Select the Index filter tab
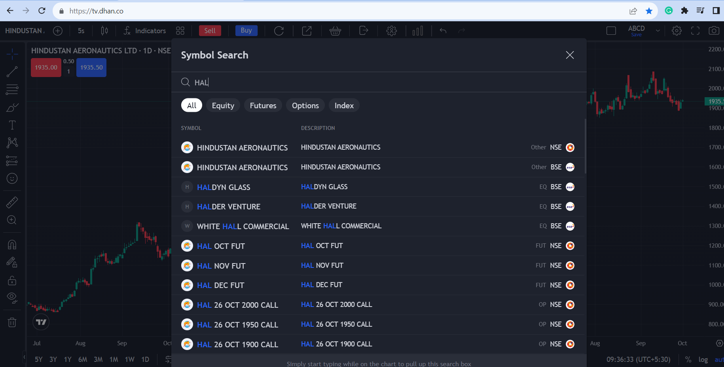Viewport: 724px width, 367px height. point(344,105)
